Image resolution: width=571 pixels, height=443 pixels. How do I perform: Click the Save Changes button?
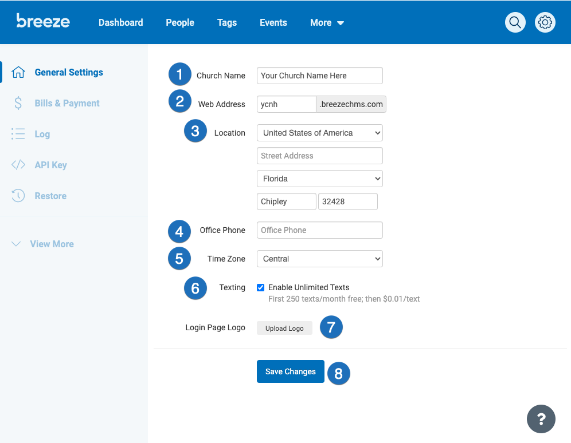click(290, 371)
